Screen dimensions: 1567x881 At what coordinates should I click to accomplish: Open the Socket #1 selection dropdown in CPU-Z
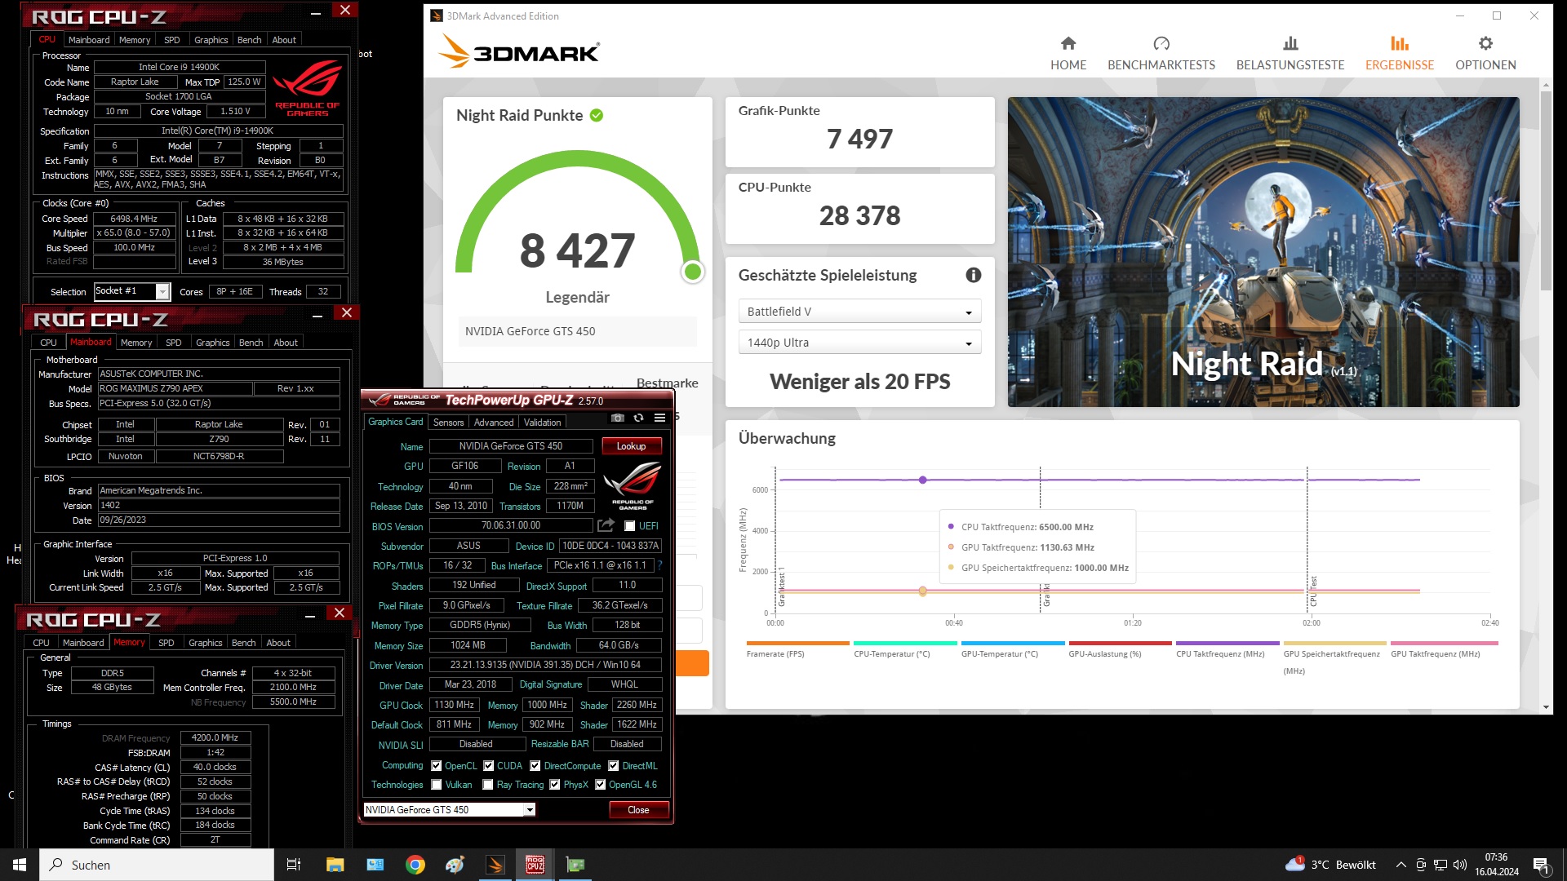pos(131,291)
